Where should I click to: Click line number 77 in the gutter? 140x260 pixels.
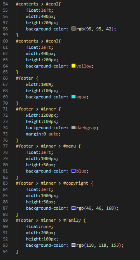(5, 146)
